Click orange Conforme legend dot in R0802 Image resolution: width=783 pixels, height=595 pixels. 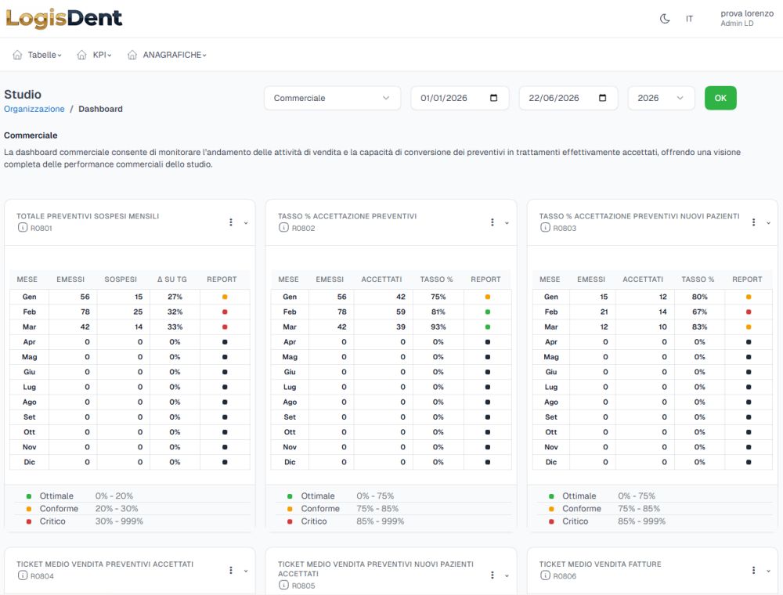(x=290, y=509)
